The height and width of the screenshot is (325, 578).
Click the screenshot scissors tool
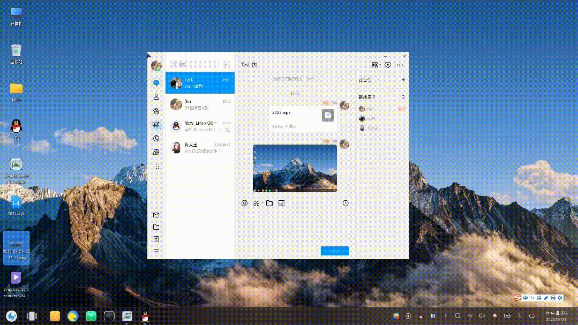[x=256, y=203]
